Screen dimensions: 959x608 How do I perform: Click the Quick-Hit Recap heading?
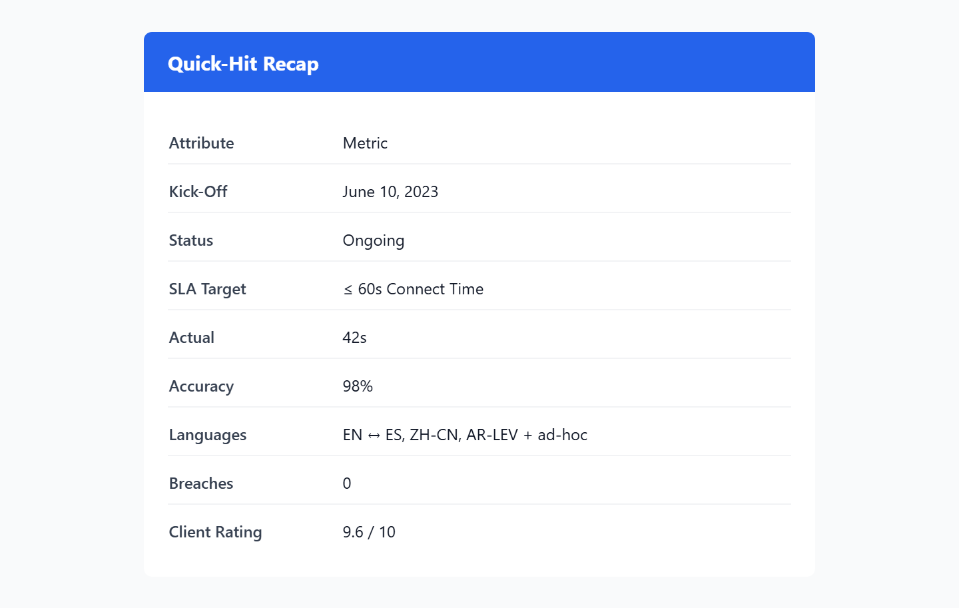pos(243,64)
